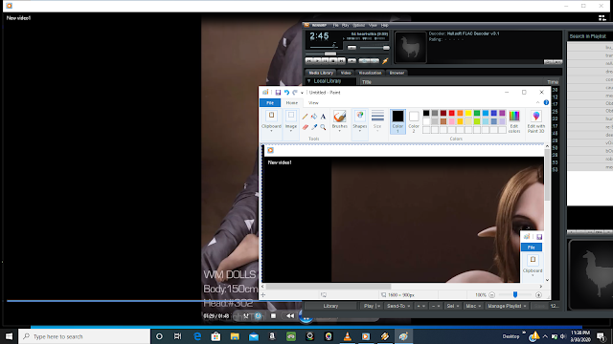Click the video player settings gear icon
Screen dimensions: 613x344
(258, 316)
